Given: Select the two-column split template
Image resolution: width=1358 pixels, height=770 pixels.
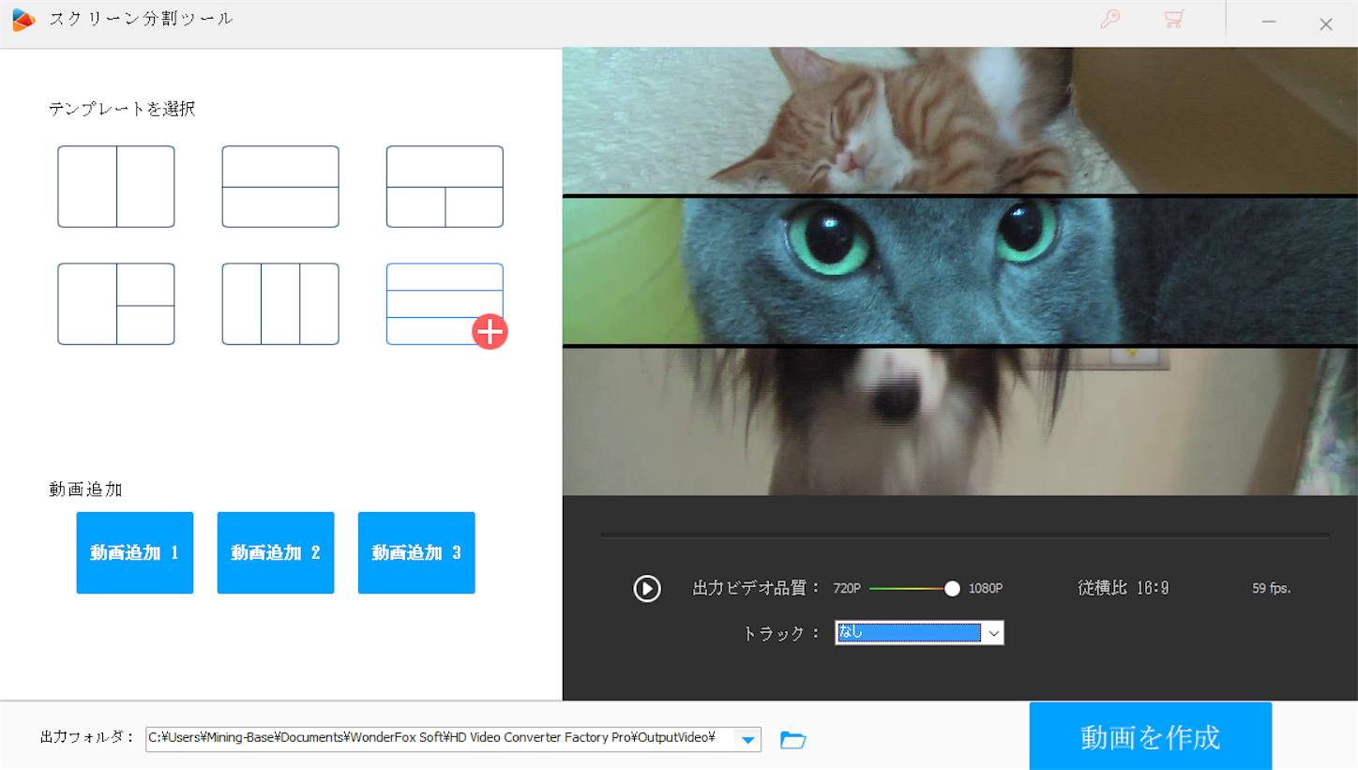Looking at the screenshot, I should 115,186.
